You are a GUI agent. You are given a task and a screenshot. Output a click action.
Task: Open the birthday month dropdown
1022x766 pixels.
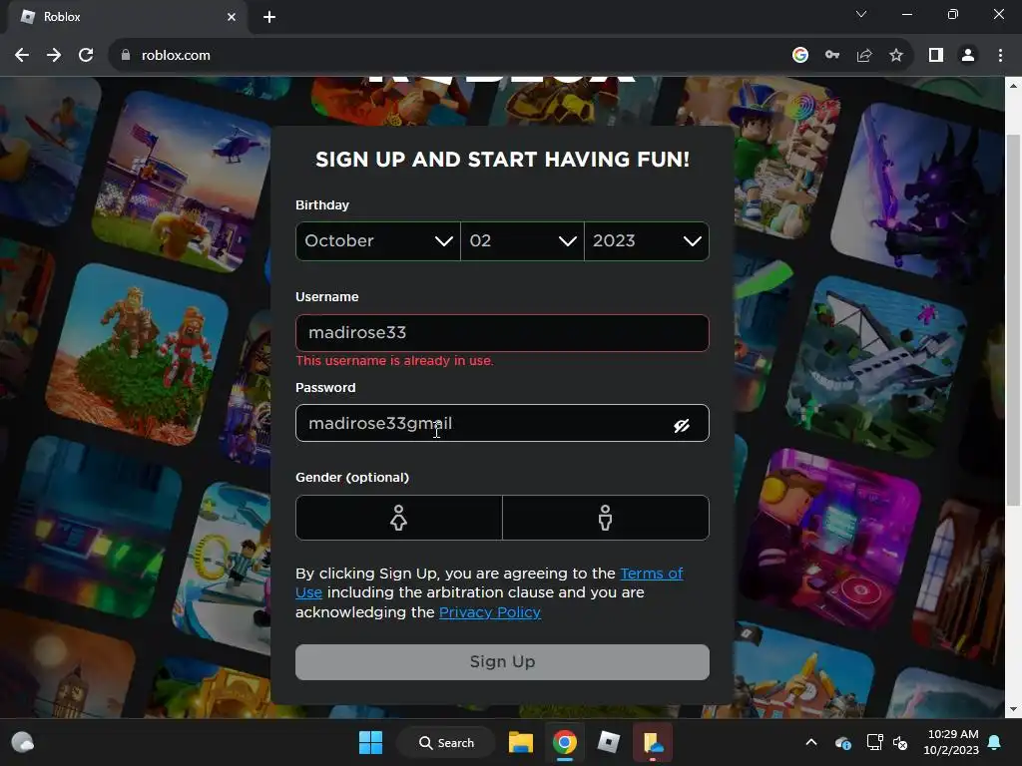click(x=378, y=241)
